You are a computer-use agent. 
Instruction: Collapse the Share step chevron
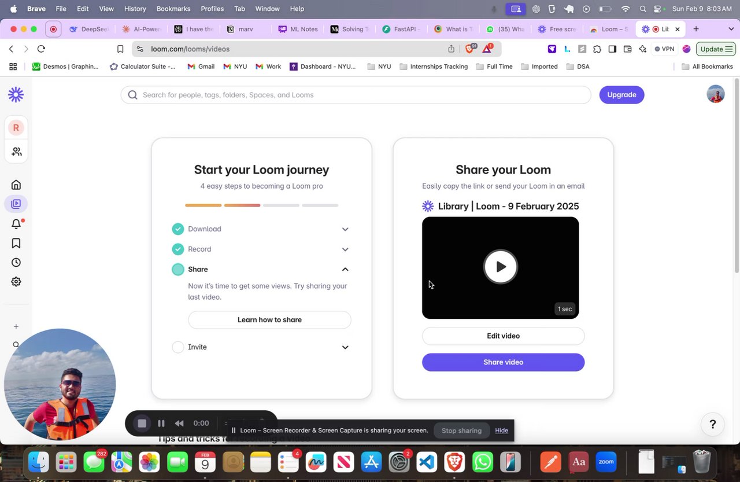pos(345,270)
